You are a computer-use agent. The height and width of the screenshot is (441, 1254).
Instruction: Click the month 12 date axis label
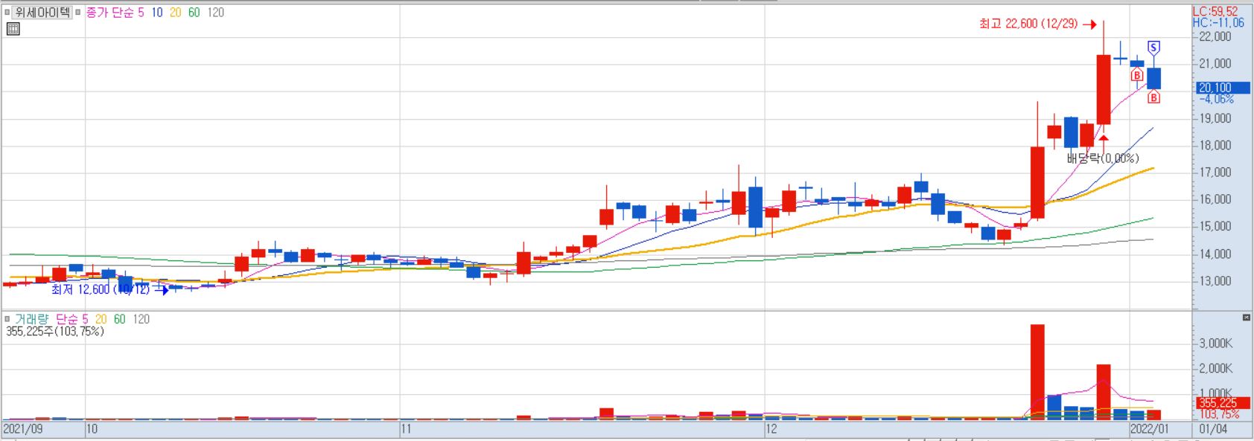(771, 429)
